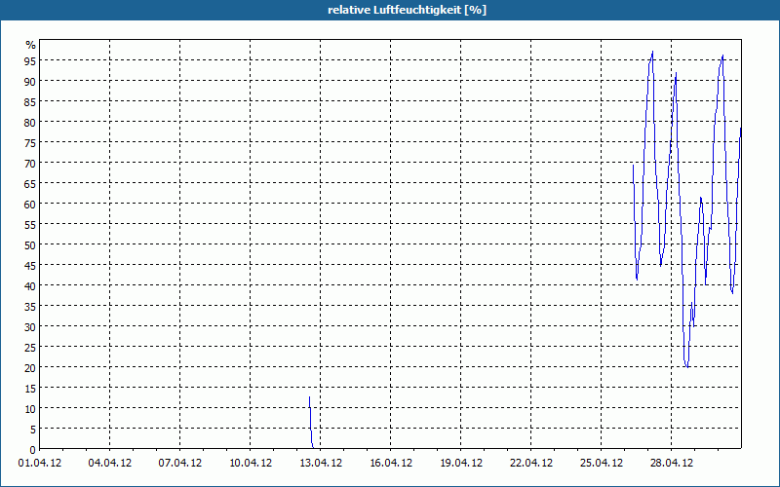This screenshot has width=780, height=487.
Task: Select the x-axis date label 25.04.12
Action: point(601,464)
